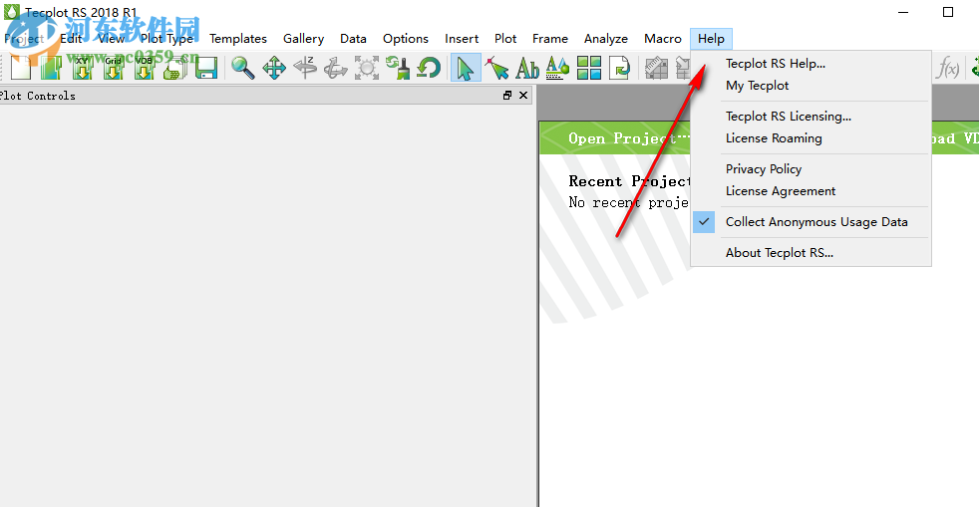Expand the Gallery menu
This screenshot has width=979, height=507.
(x=303, y=39)
